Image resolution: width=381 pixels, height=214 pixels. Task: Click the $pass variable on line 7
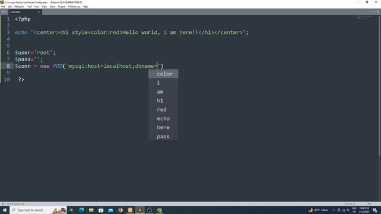point(23,59)
